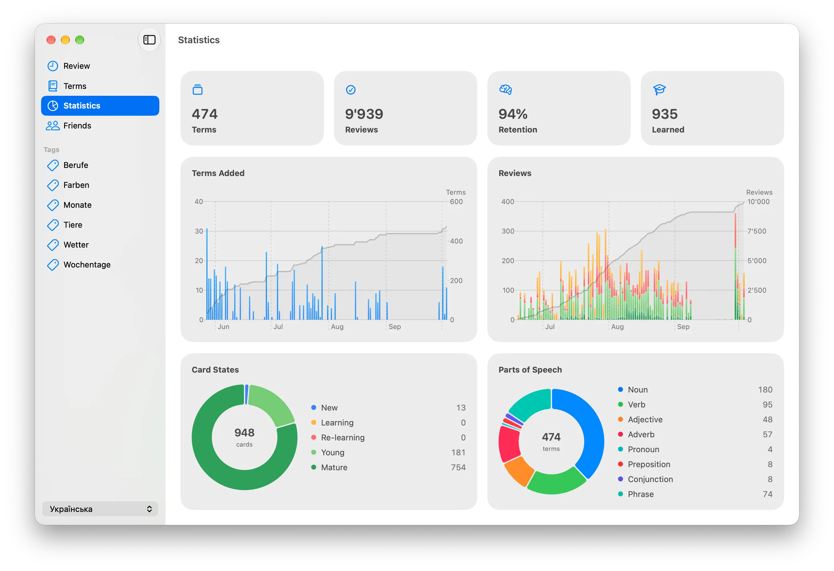Click the Mature legend entry in Card States

click(388, 467)
